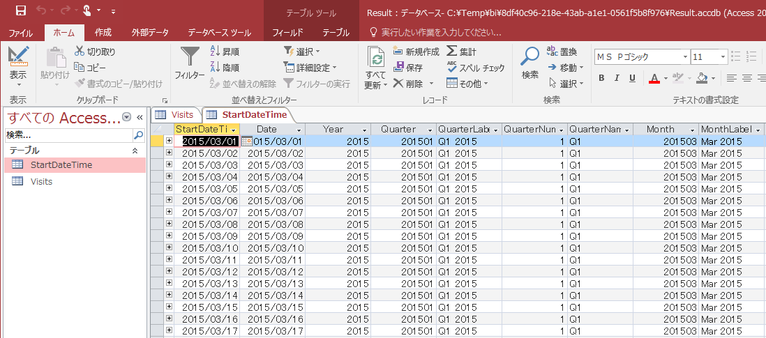The height and width of the screenshot is (338, 766).
Task: Sort descending with 降順
Action: click(225, 68)
